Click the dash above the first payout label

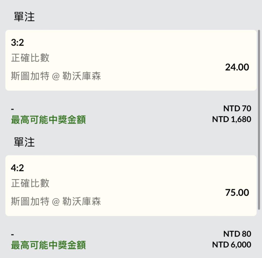click(x=12, y=110)
